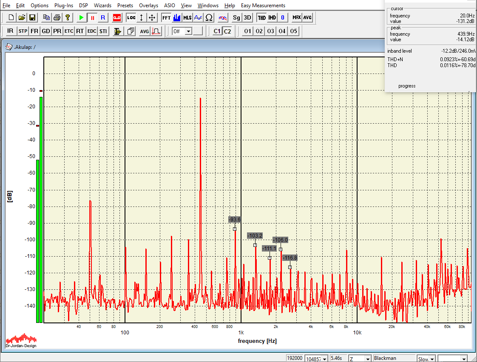
Task: Click the -93.6 harmonic marker label
Action: 235,219
